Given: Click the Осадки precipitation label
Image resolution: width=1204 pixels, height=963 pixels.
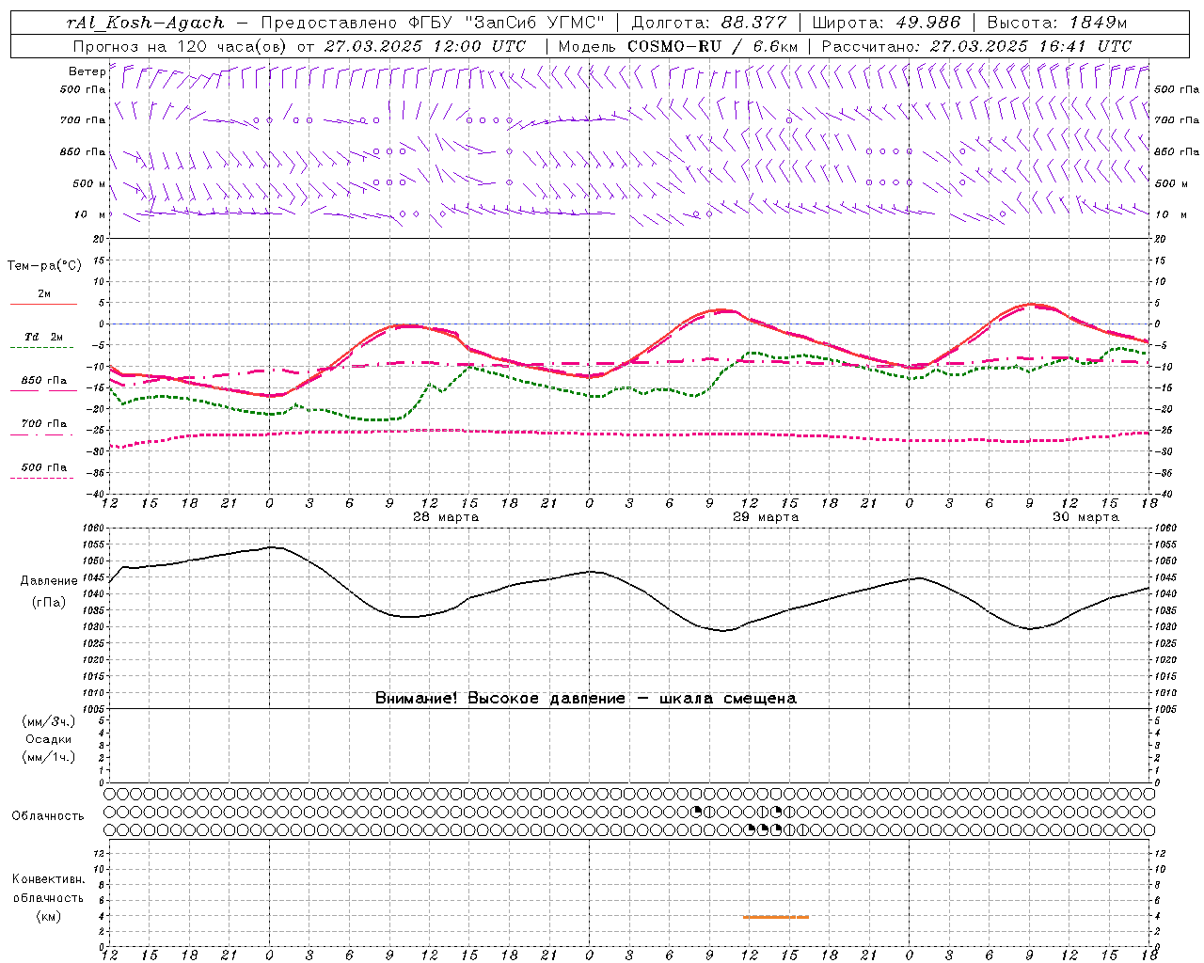Looking at the screenshot, I should 49,739.
